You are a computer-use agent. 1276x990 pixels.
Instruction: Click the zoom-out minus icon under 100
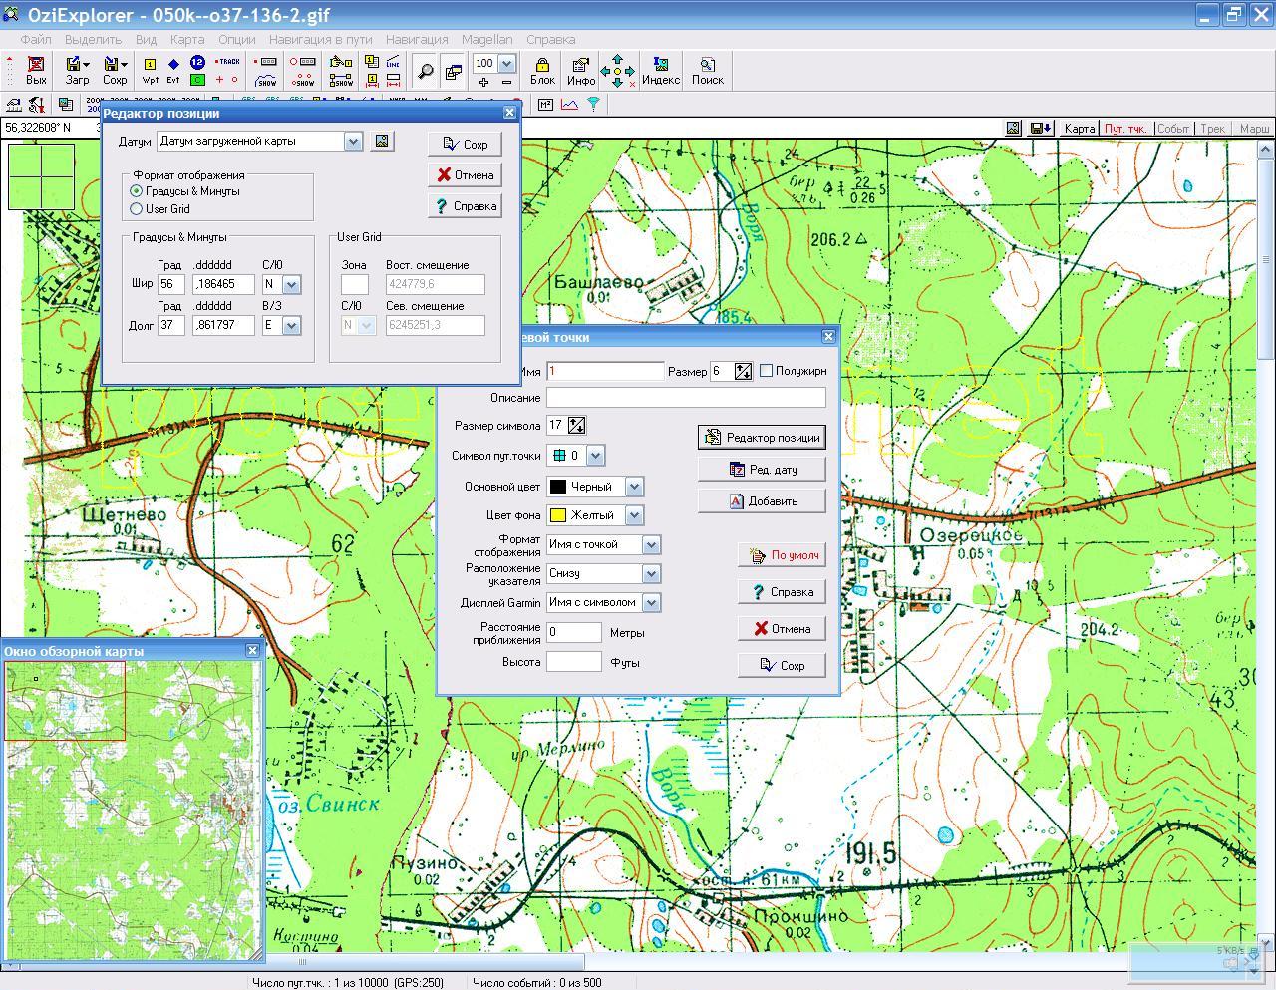click(506, 82)
